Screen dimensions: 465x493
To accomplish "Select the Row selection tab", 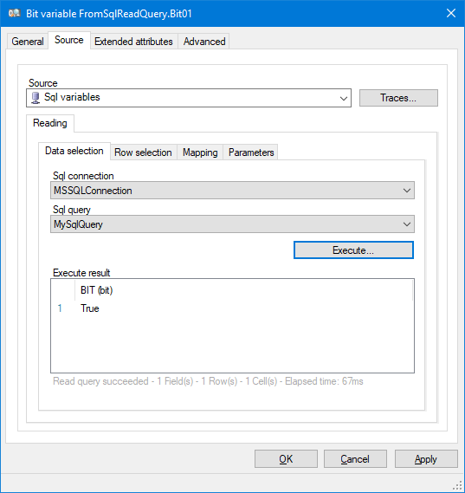I will pyautogui.click(x=143, y=152).
